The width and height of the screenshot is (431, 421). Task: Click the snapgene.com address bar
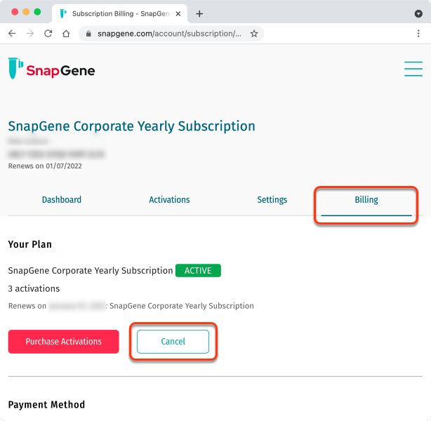169,34
